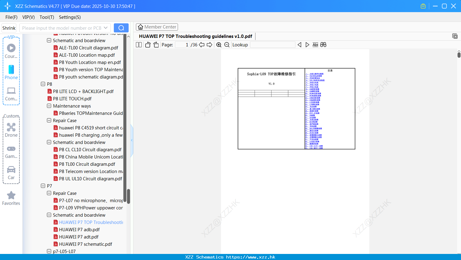Click the yellow toolbox icon in title bar
Image resolution: width=461 pixels, height=260 pixels.
(x=423, y=6)
